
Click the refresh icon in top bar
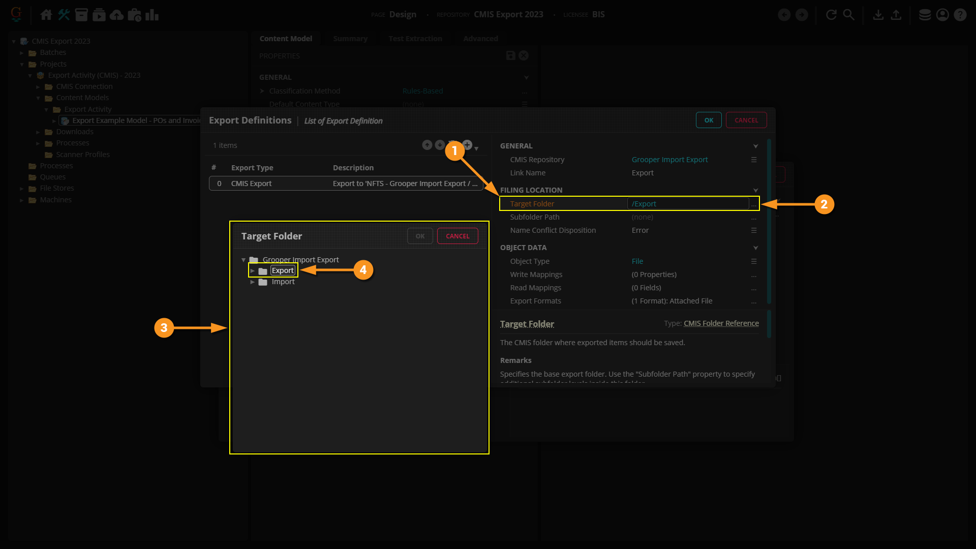[x=831, y=15]
